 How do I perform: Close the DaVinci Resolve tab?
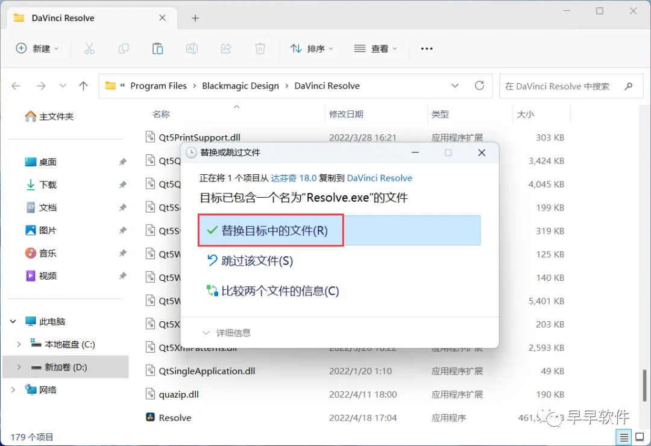[x=162, y=18]
